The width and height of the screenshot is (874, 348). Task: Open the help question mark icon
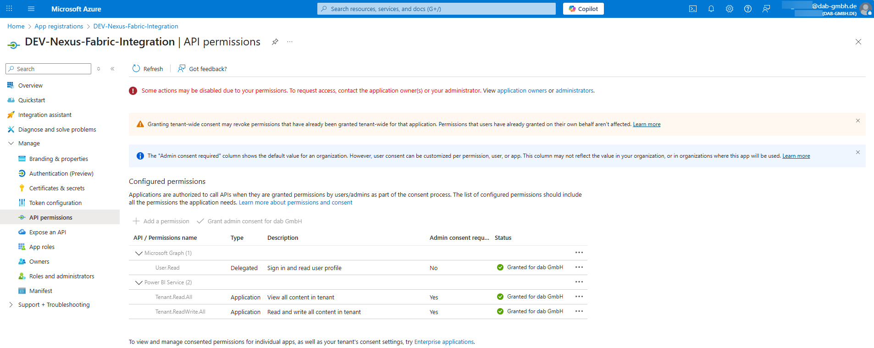(x=748, y=9)
